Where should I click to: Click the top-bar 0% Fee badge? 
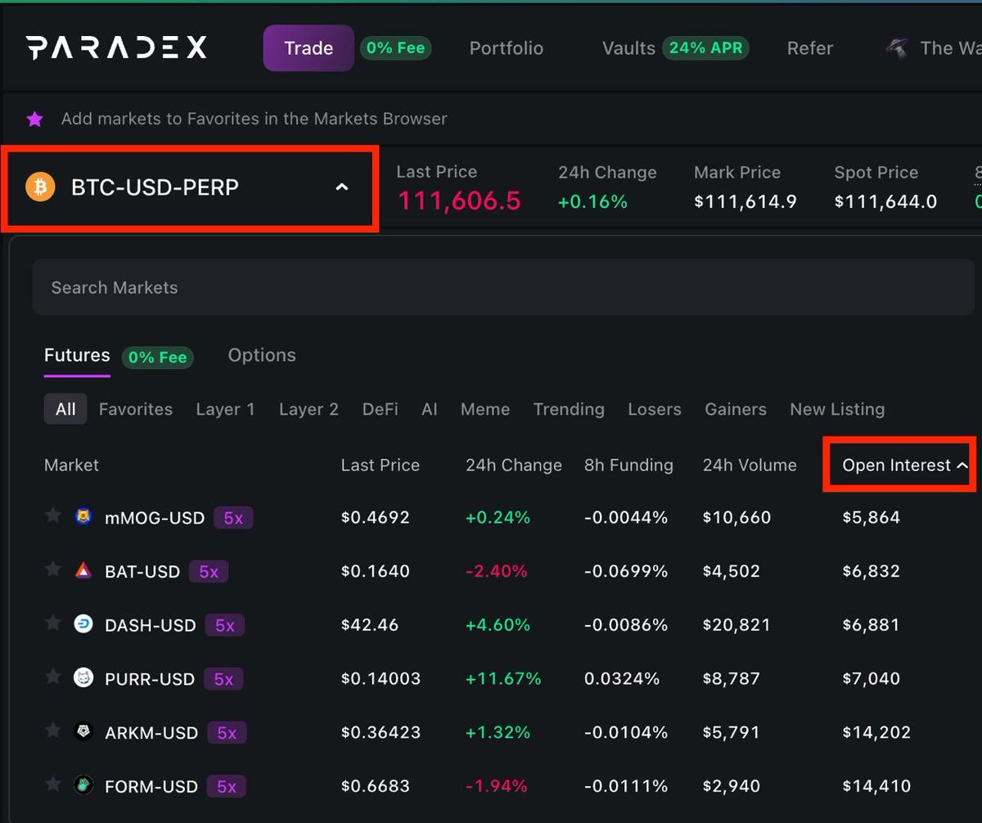click(x=396, y=48)
